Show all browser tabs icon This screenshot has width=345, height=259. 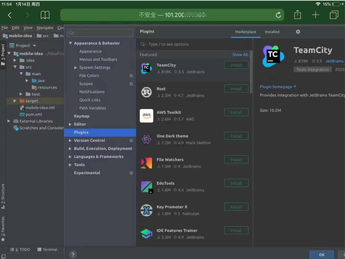click(334, 15)
